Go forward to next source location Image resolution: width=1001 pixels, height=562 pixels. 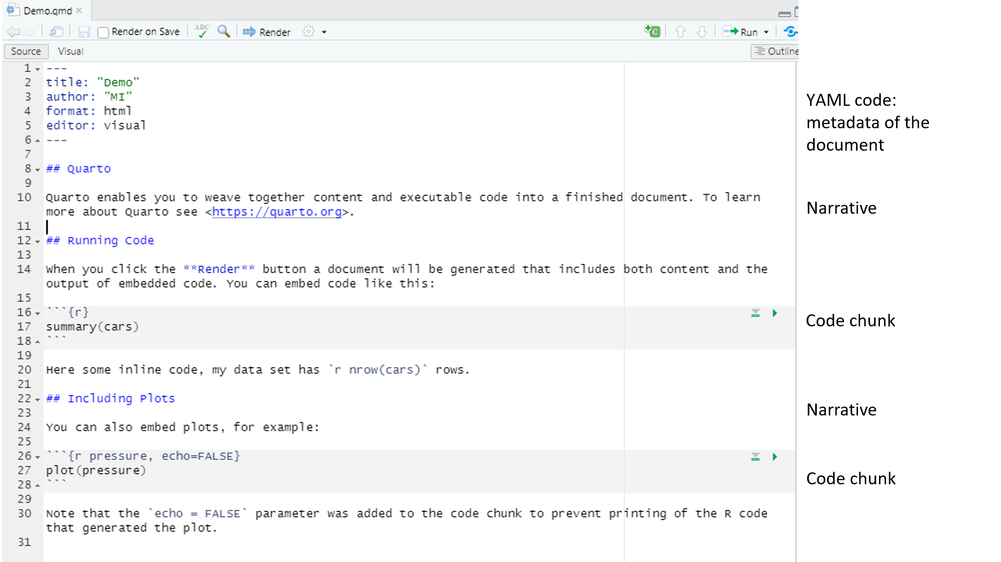pos(28,32)
